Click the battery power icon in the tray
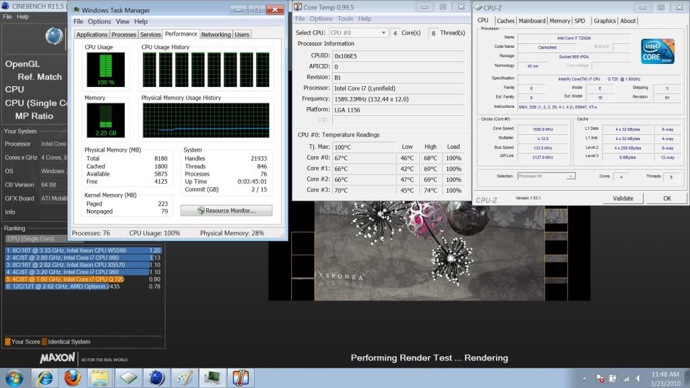Viewport: 690px width, 388px height. (613, 379)
